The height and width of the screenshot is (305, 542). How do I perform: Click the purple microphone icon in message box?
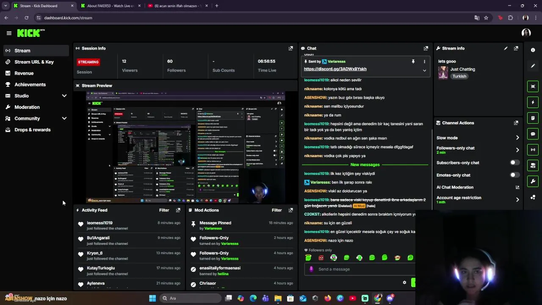tap(311, 269)
